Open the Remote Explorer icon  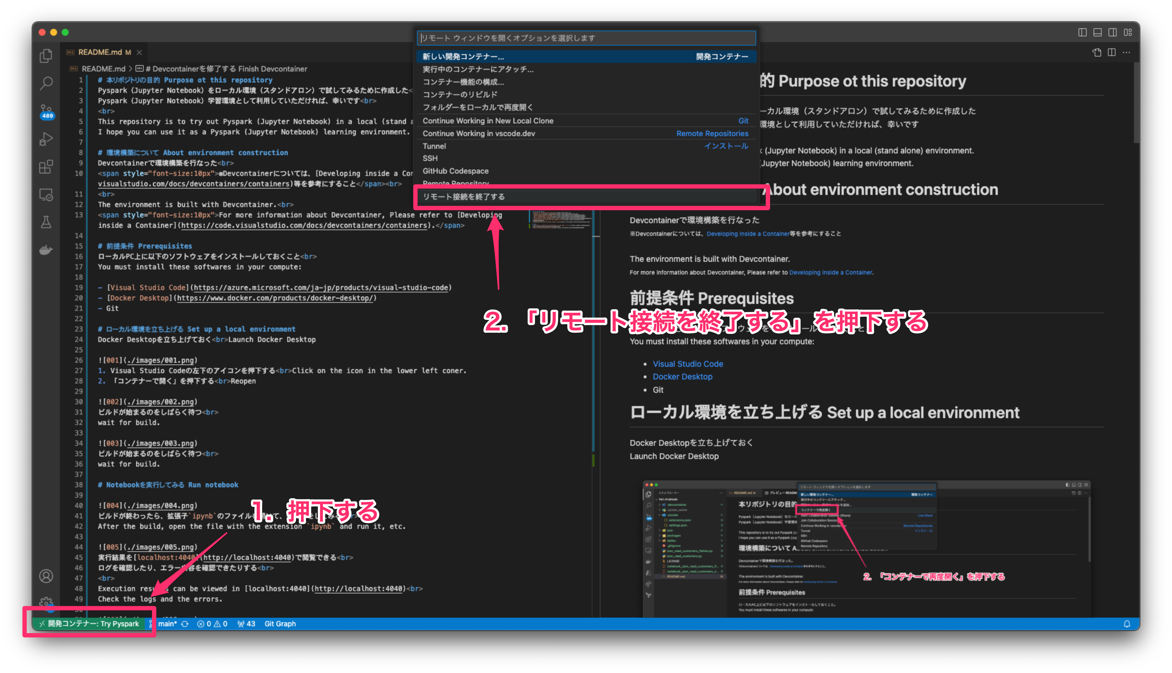click(46, 195)
